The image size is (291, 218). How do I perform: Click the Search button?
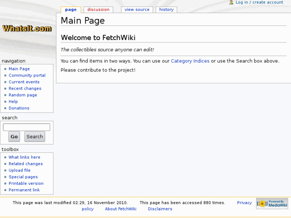tap(35, 136)
